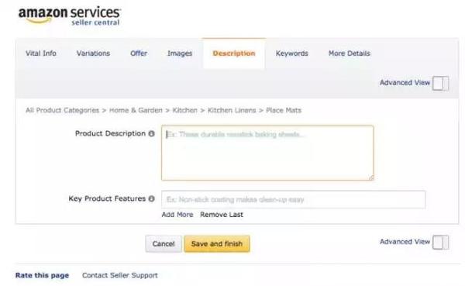Click the Key Product Features info icon
Screen dimensions: 465x286
pyautogui.click(x=151, y=198)
